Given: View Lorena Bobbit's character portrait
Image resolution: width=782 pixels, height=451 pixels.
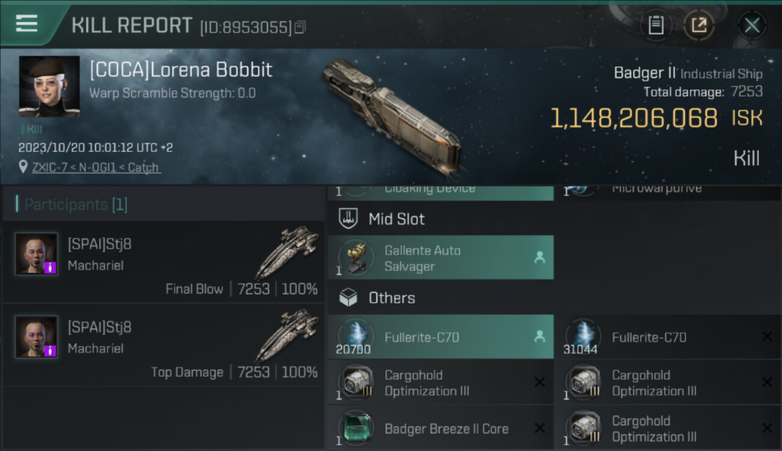Looking at the screenshot, I should (49, 87).
